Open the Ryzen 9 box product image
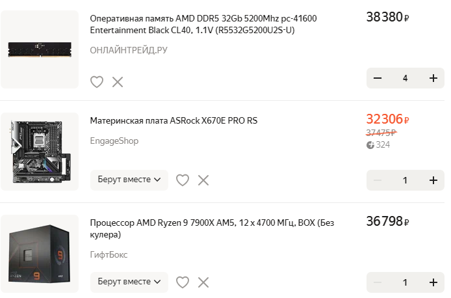The width and height of the screenshot is (451, 298). (x=40, y=253)
